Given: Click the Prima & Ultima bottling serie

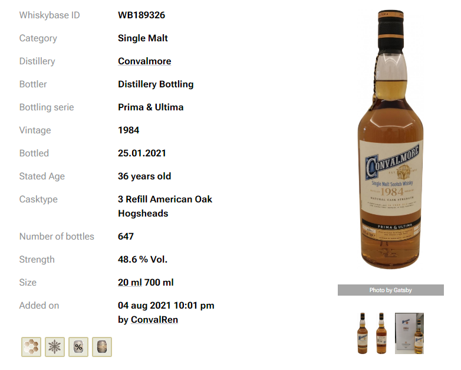Looking at the screenshot, I should tap(150, 107).
